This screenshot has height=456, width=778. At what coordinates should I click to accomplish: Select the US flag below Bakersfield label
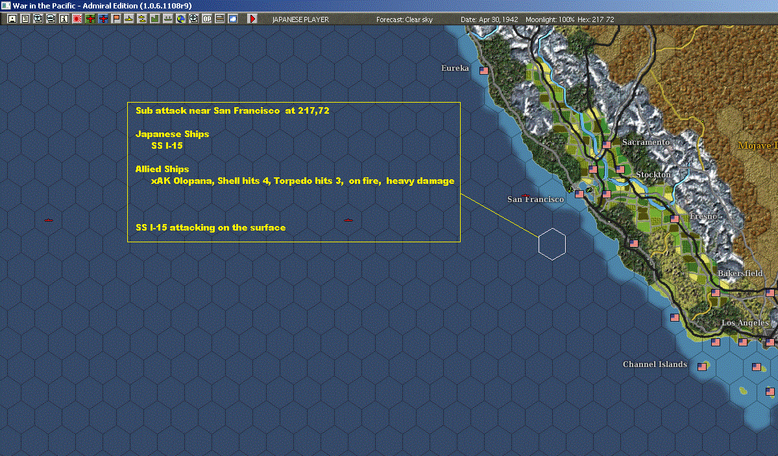coord(716,292)
